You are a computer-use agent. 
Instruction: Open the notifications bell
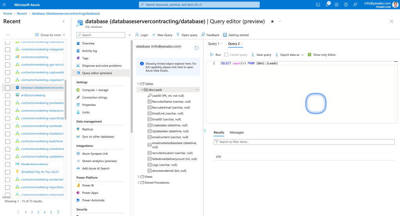pos(327,5)
